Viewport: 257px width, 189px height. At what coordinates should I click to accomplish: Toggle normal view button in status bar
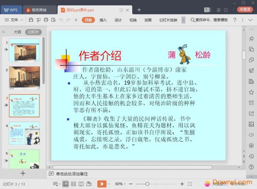tap(65, 184)
